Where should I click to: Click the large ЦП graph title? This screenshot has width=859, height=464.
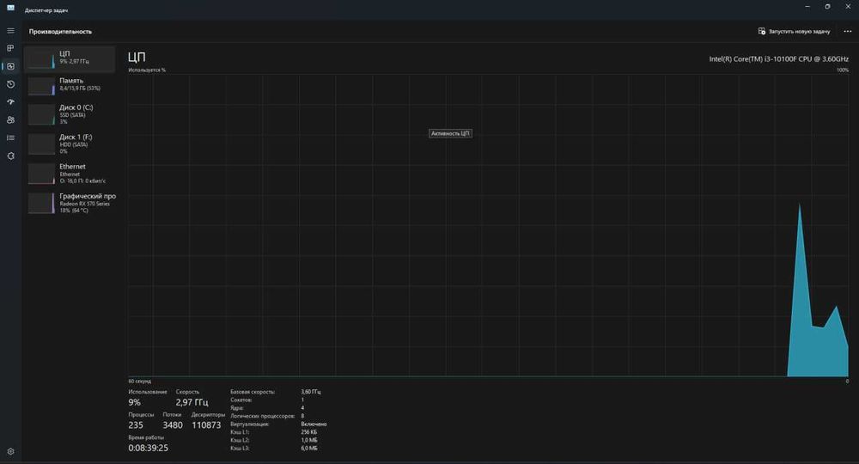pyautogui.click(x=137, y=57)
